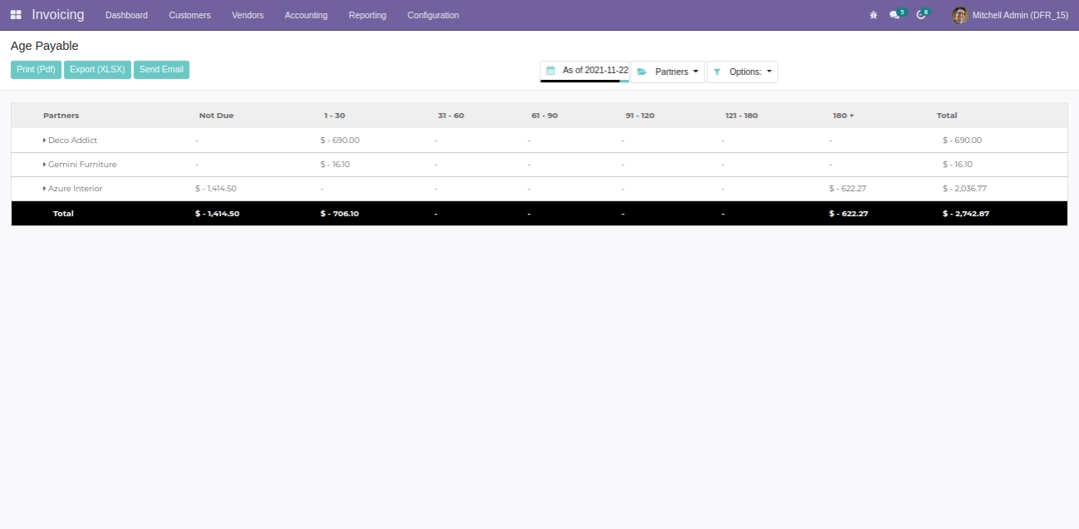The width and height of the screenshot is (1079, 529).
Task: Click the Azure Interior total amount
Action: tap(964, 189)
